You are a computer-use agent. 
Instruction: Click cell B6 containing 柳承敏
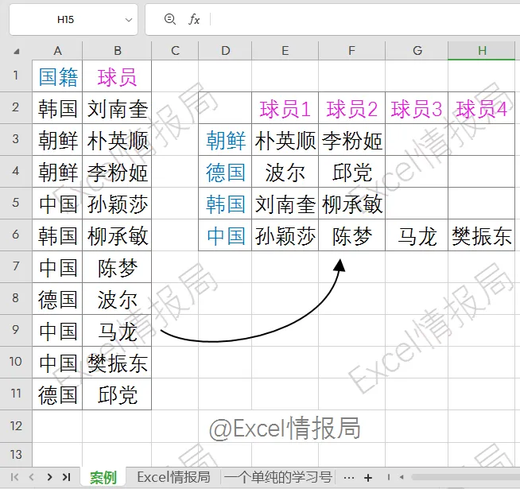click(x=117, y=235)
